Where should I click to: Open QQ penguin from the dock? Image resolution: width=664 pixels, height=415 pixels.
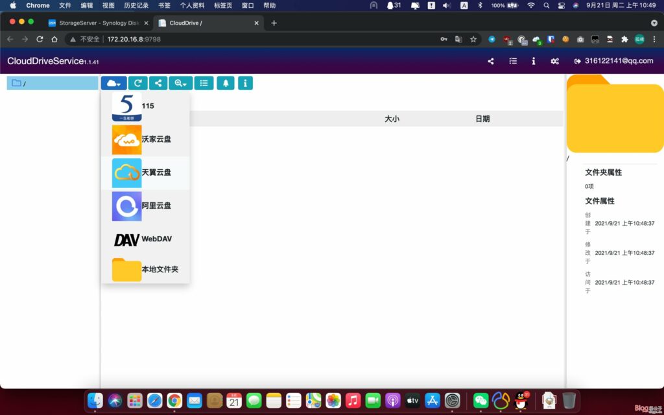point(521,401)
